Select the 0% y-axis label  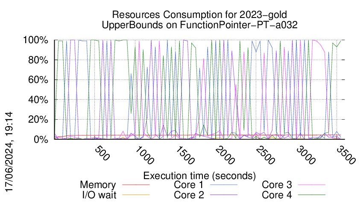[41, 139]
